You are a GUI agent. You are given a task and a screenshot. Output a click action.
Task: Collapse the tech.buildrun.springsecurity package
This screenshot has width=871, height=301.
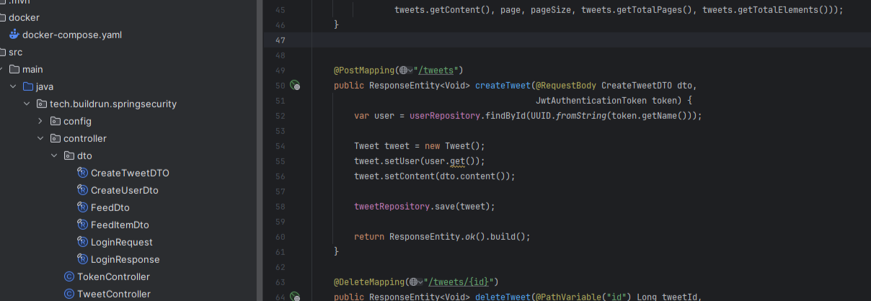27,104
